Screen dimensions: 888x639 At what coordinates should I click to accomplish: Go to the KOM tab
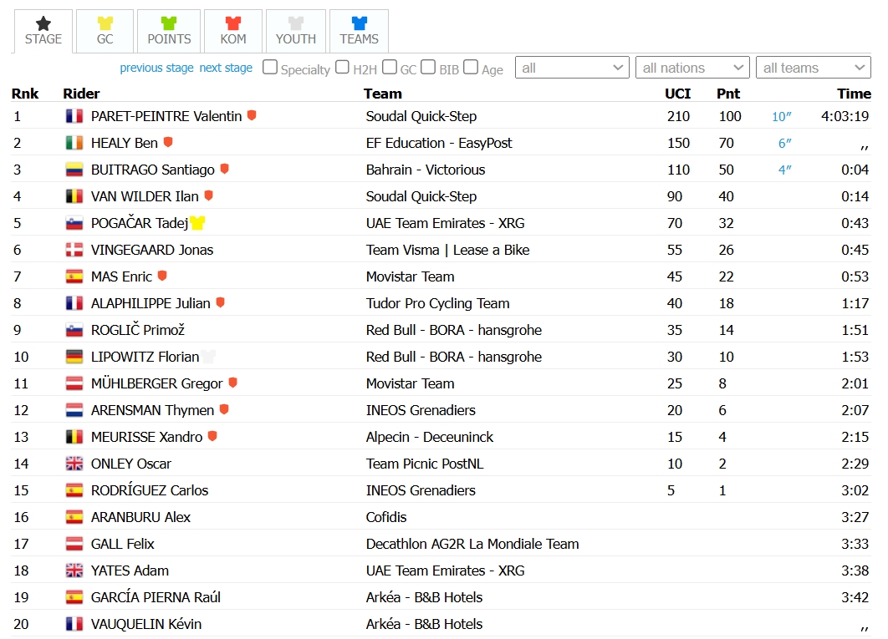233,31
